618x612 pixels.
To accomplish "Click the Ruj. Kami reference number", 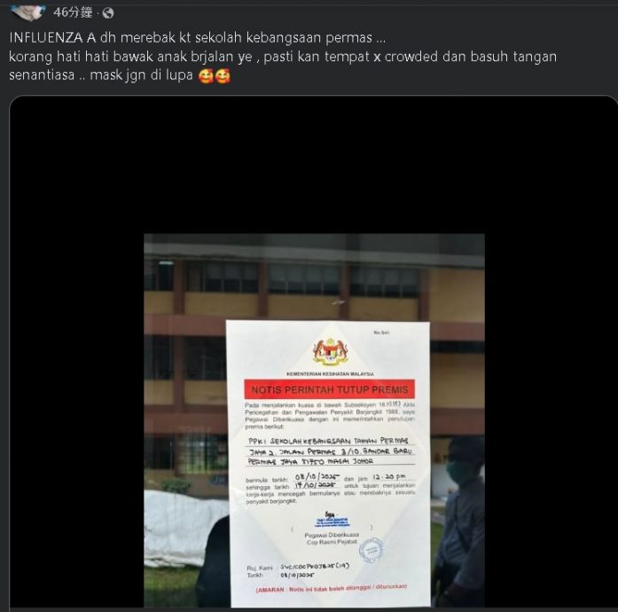I will click(315, 566).
